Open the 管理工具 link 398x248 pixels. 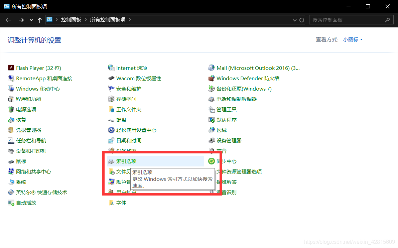click(x=227, y=109)
